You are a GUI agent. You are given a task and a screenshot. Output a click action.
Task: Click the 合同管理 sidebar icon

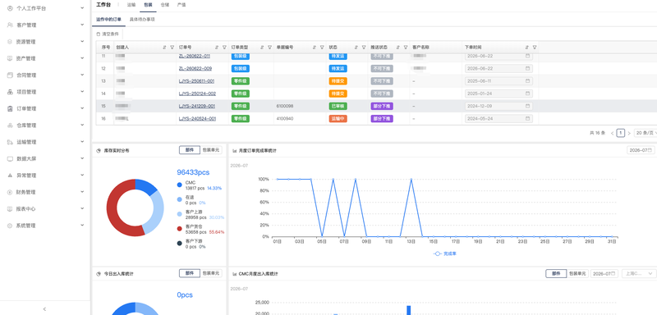pos(10,75)
